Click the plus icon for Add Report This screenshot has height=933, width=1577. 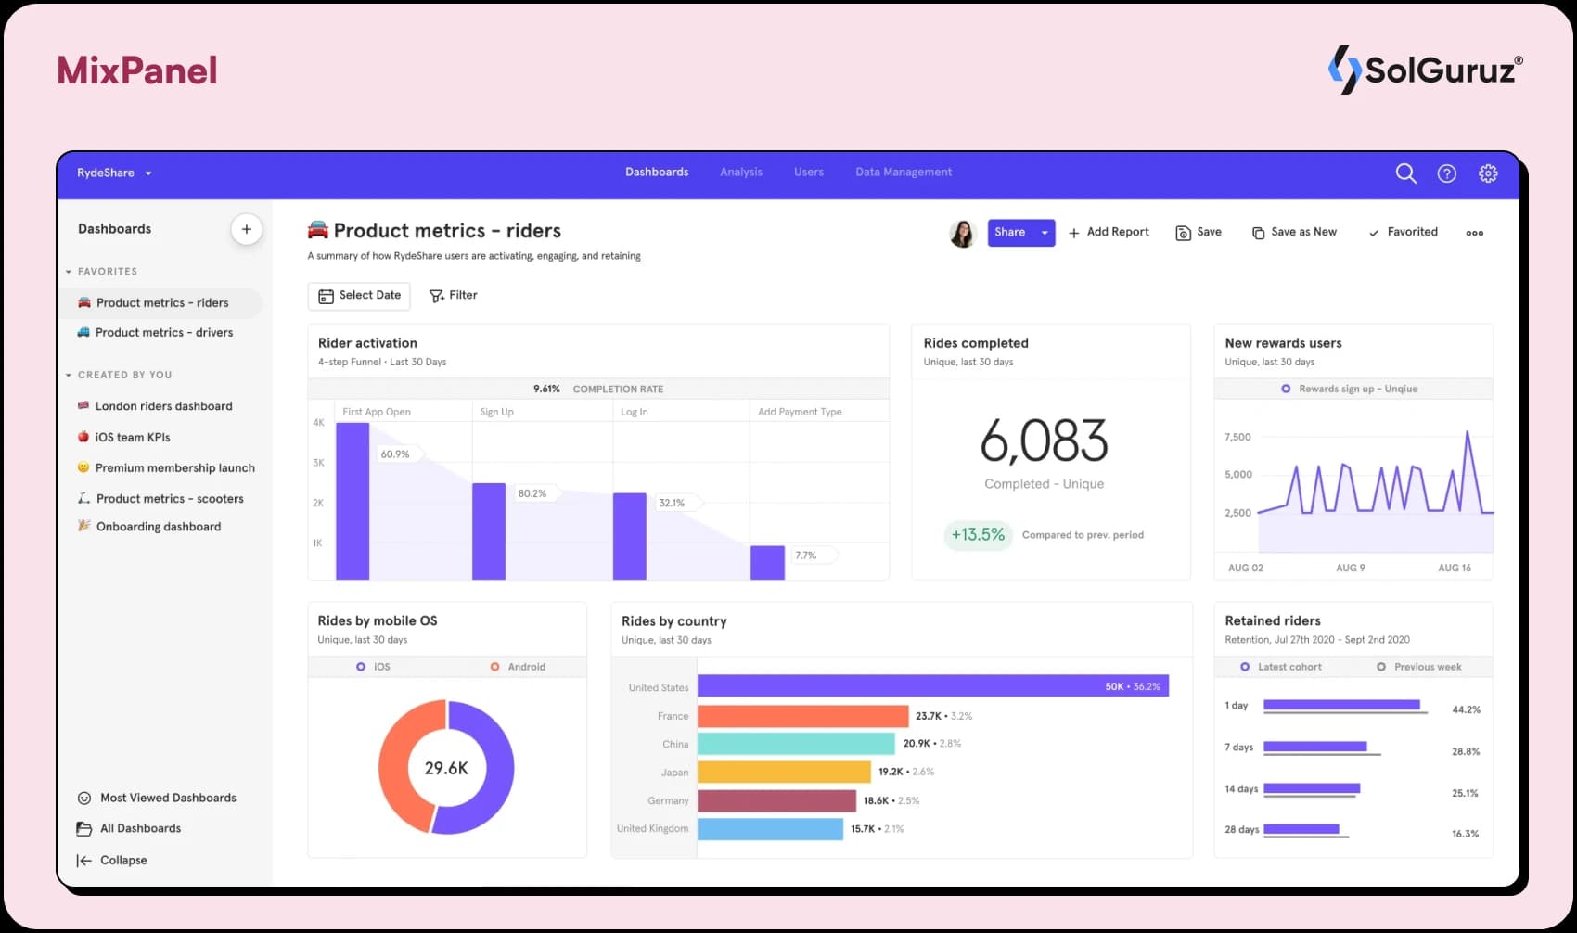(1073, 233)
